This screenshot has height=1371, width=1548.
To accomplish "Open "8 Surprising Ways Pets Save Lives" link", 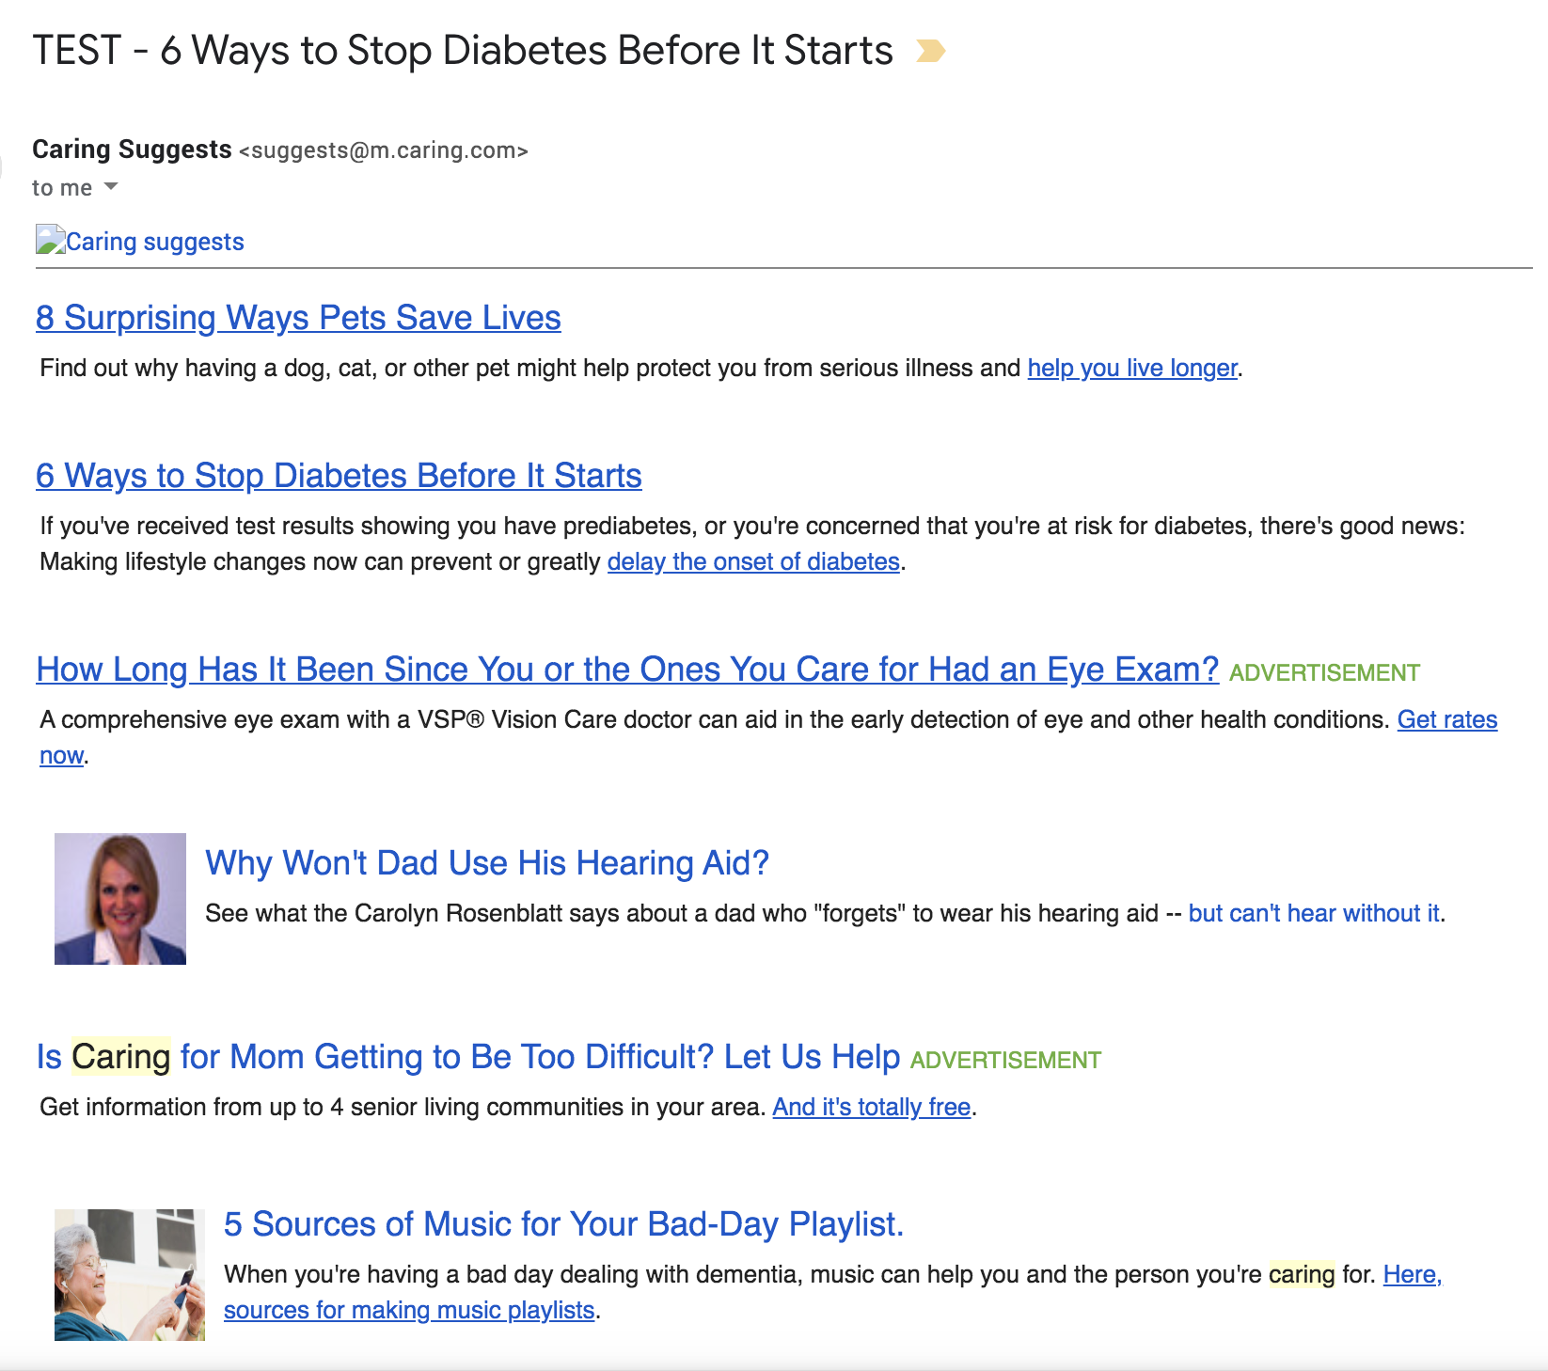I will pyautogui.click(x=298, y=318).
